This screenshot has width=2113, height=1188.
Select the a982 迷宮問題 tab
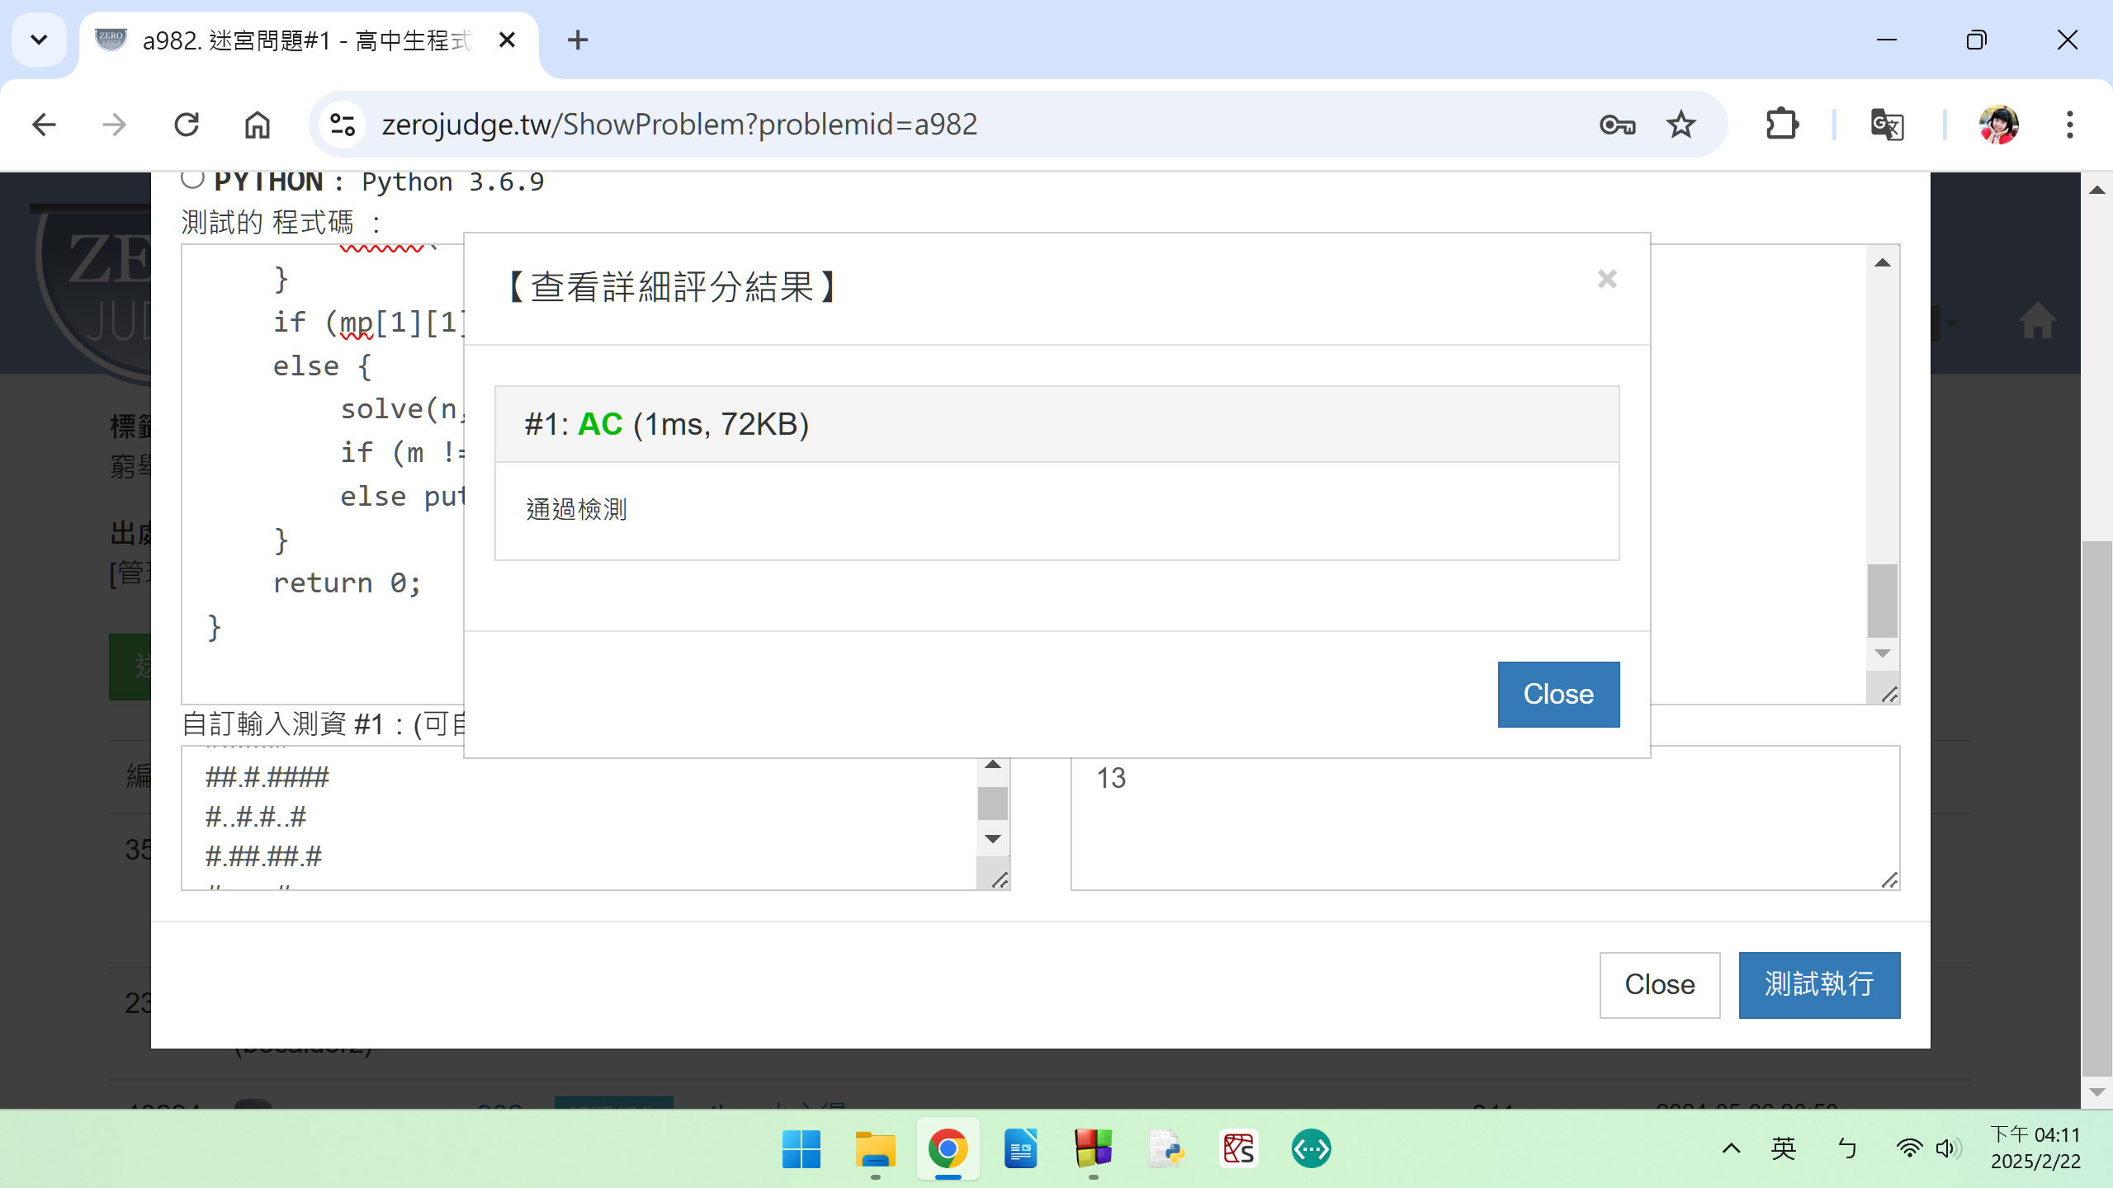click(305, 40)
